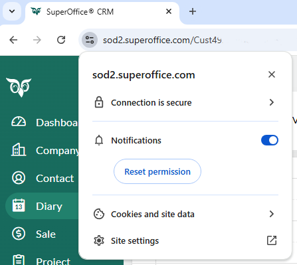Click the sod2.superoffice.com popup heading
The width and height of the screenshot is (297, 265).
click(144, 75)
